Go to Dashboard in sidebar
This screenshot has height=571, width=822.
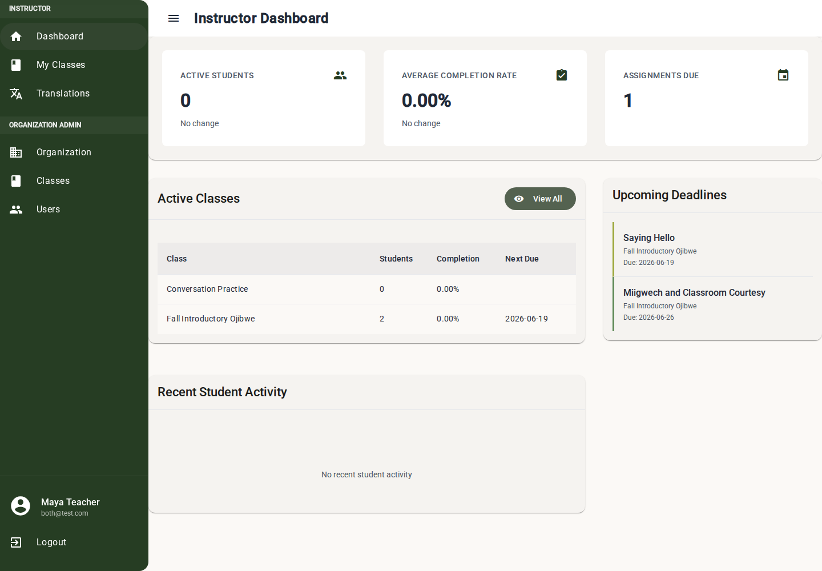[x=74, y=37]
